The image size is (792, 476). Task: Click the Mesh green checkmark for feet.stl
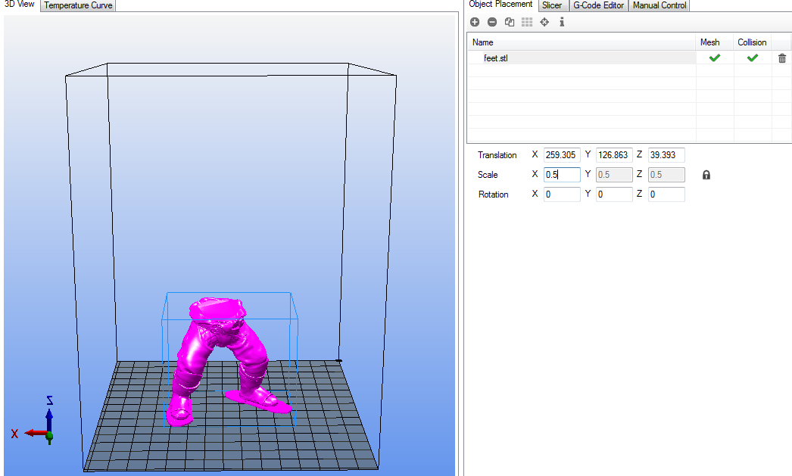(x=714, y=58)
